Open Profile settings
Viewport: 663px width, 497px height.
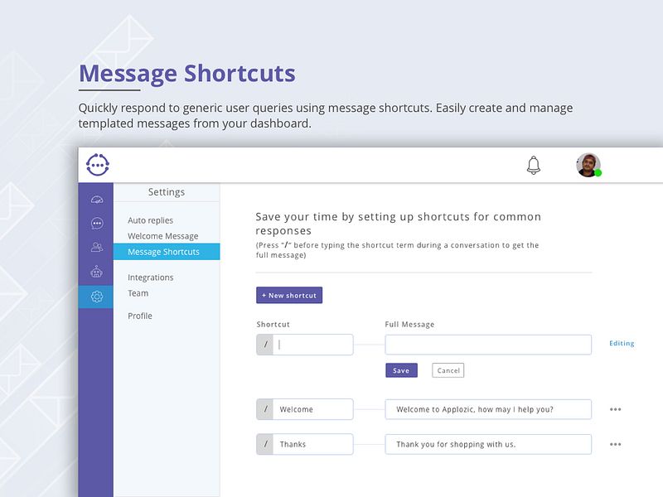pos(140,316)
